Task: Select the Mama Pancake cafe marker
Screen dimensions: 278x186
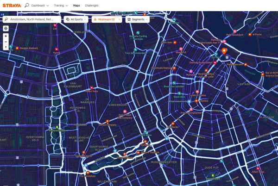Action: (x=246, y=64)
